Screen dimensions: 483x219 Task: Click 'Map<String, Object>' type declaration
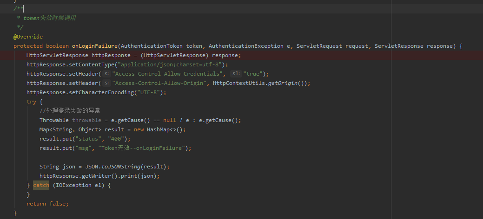pyautogui.click(x=70, y=129)
